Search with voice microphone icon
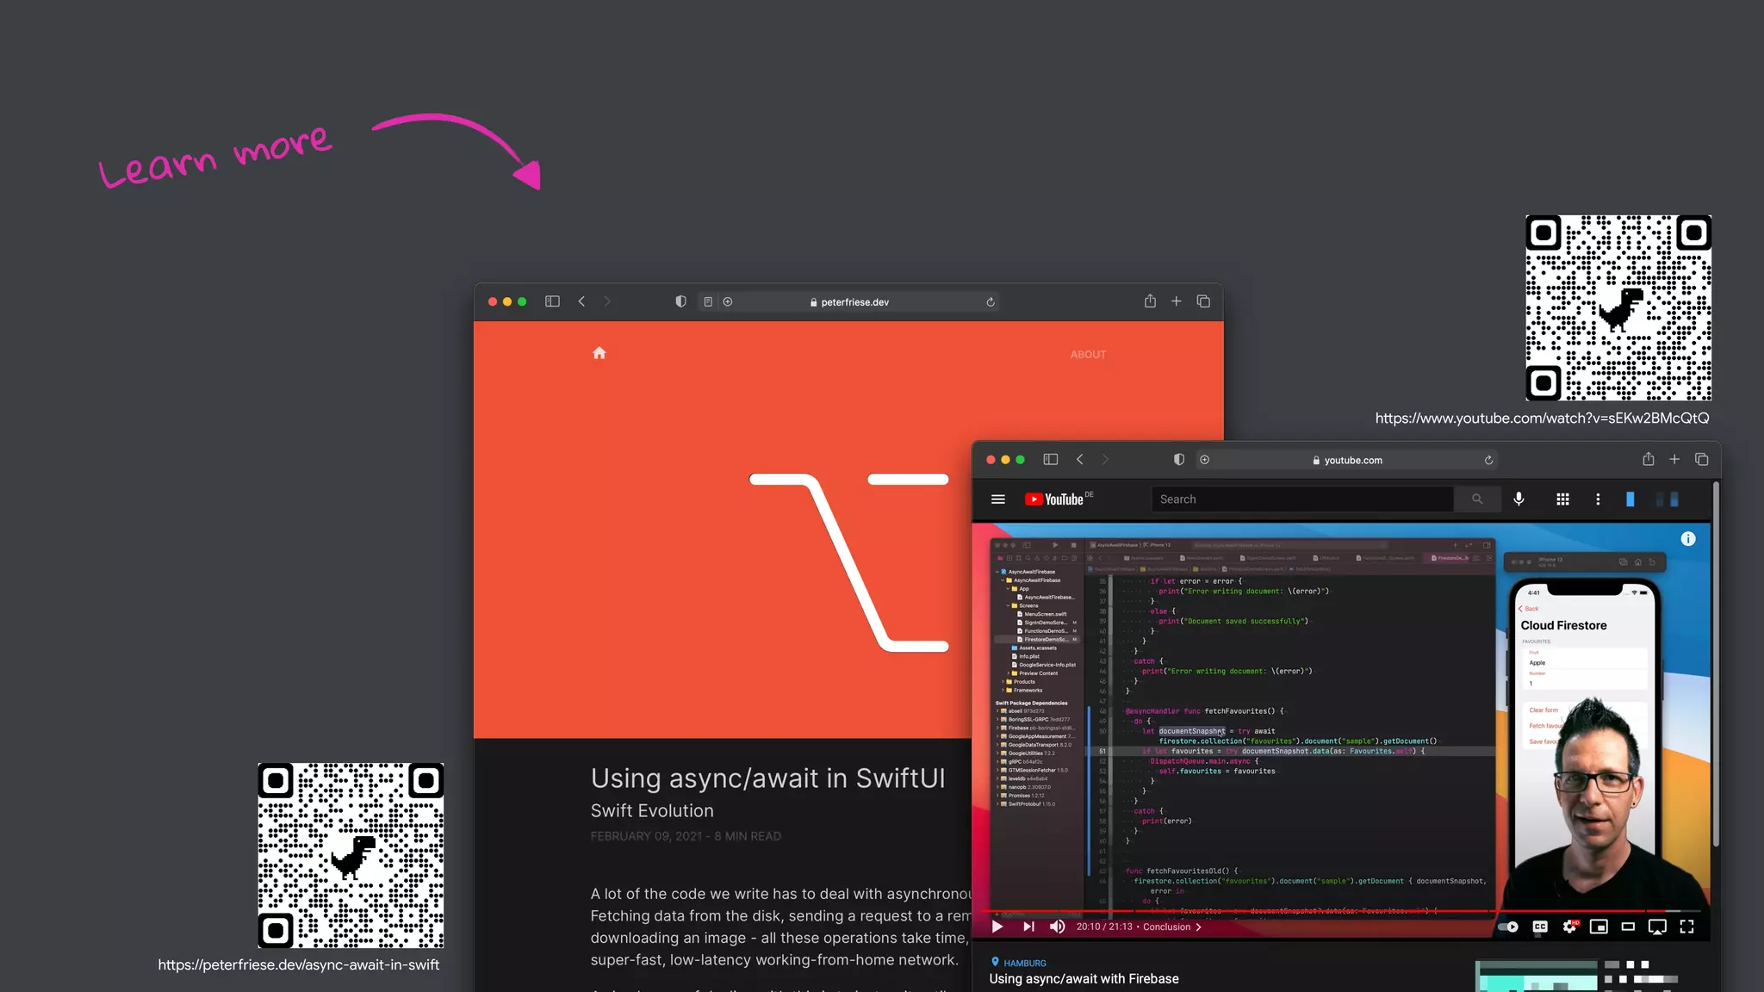 coord(1519,499)
